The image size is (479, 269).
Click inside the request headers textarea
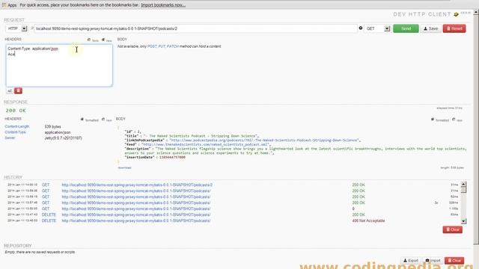(59, 65)
